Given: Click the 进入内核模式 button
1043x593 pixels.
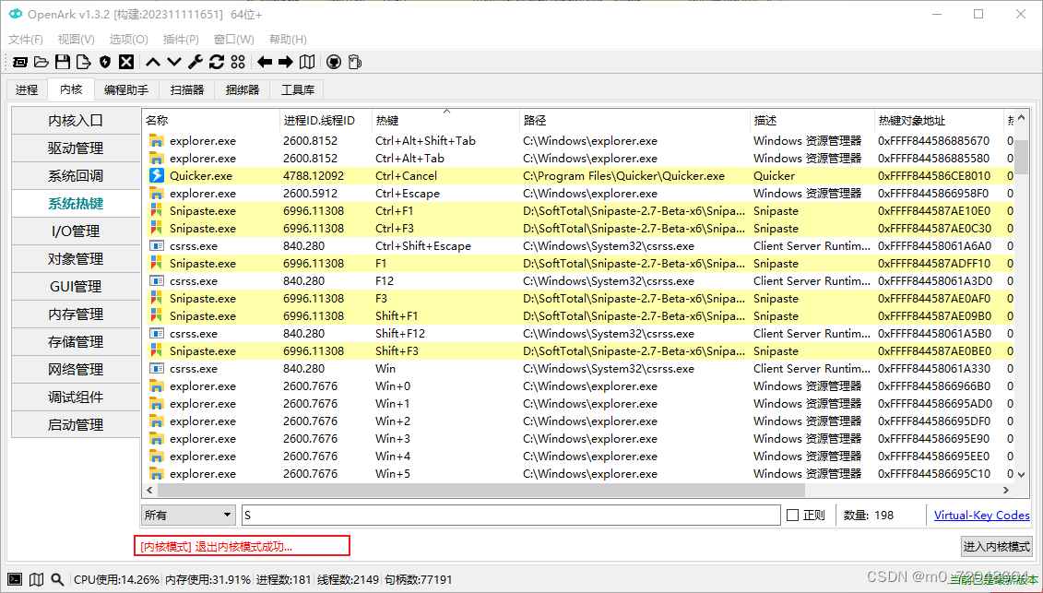Looking at the screenshot, I should point(997,546).
